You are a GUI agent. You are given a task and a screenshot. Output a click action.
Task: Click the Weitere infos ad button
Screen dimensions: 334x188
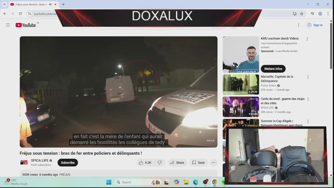coord(273,69)
